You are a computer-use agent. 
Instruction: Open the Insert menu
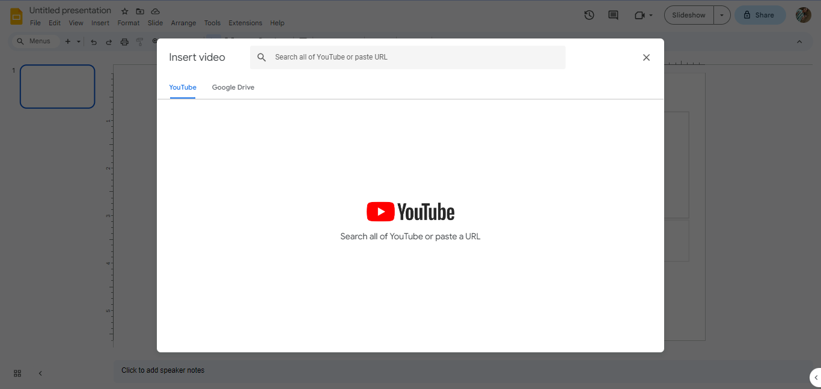pos(100,23)
